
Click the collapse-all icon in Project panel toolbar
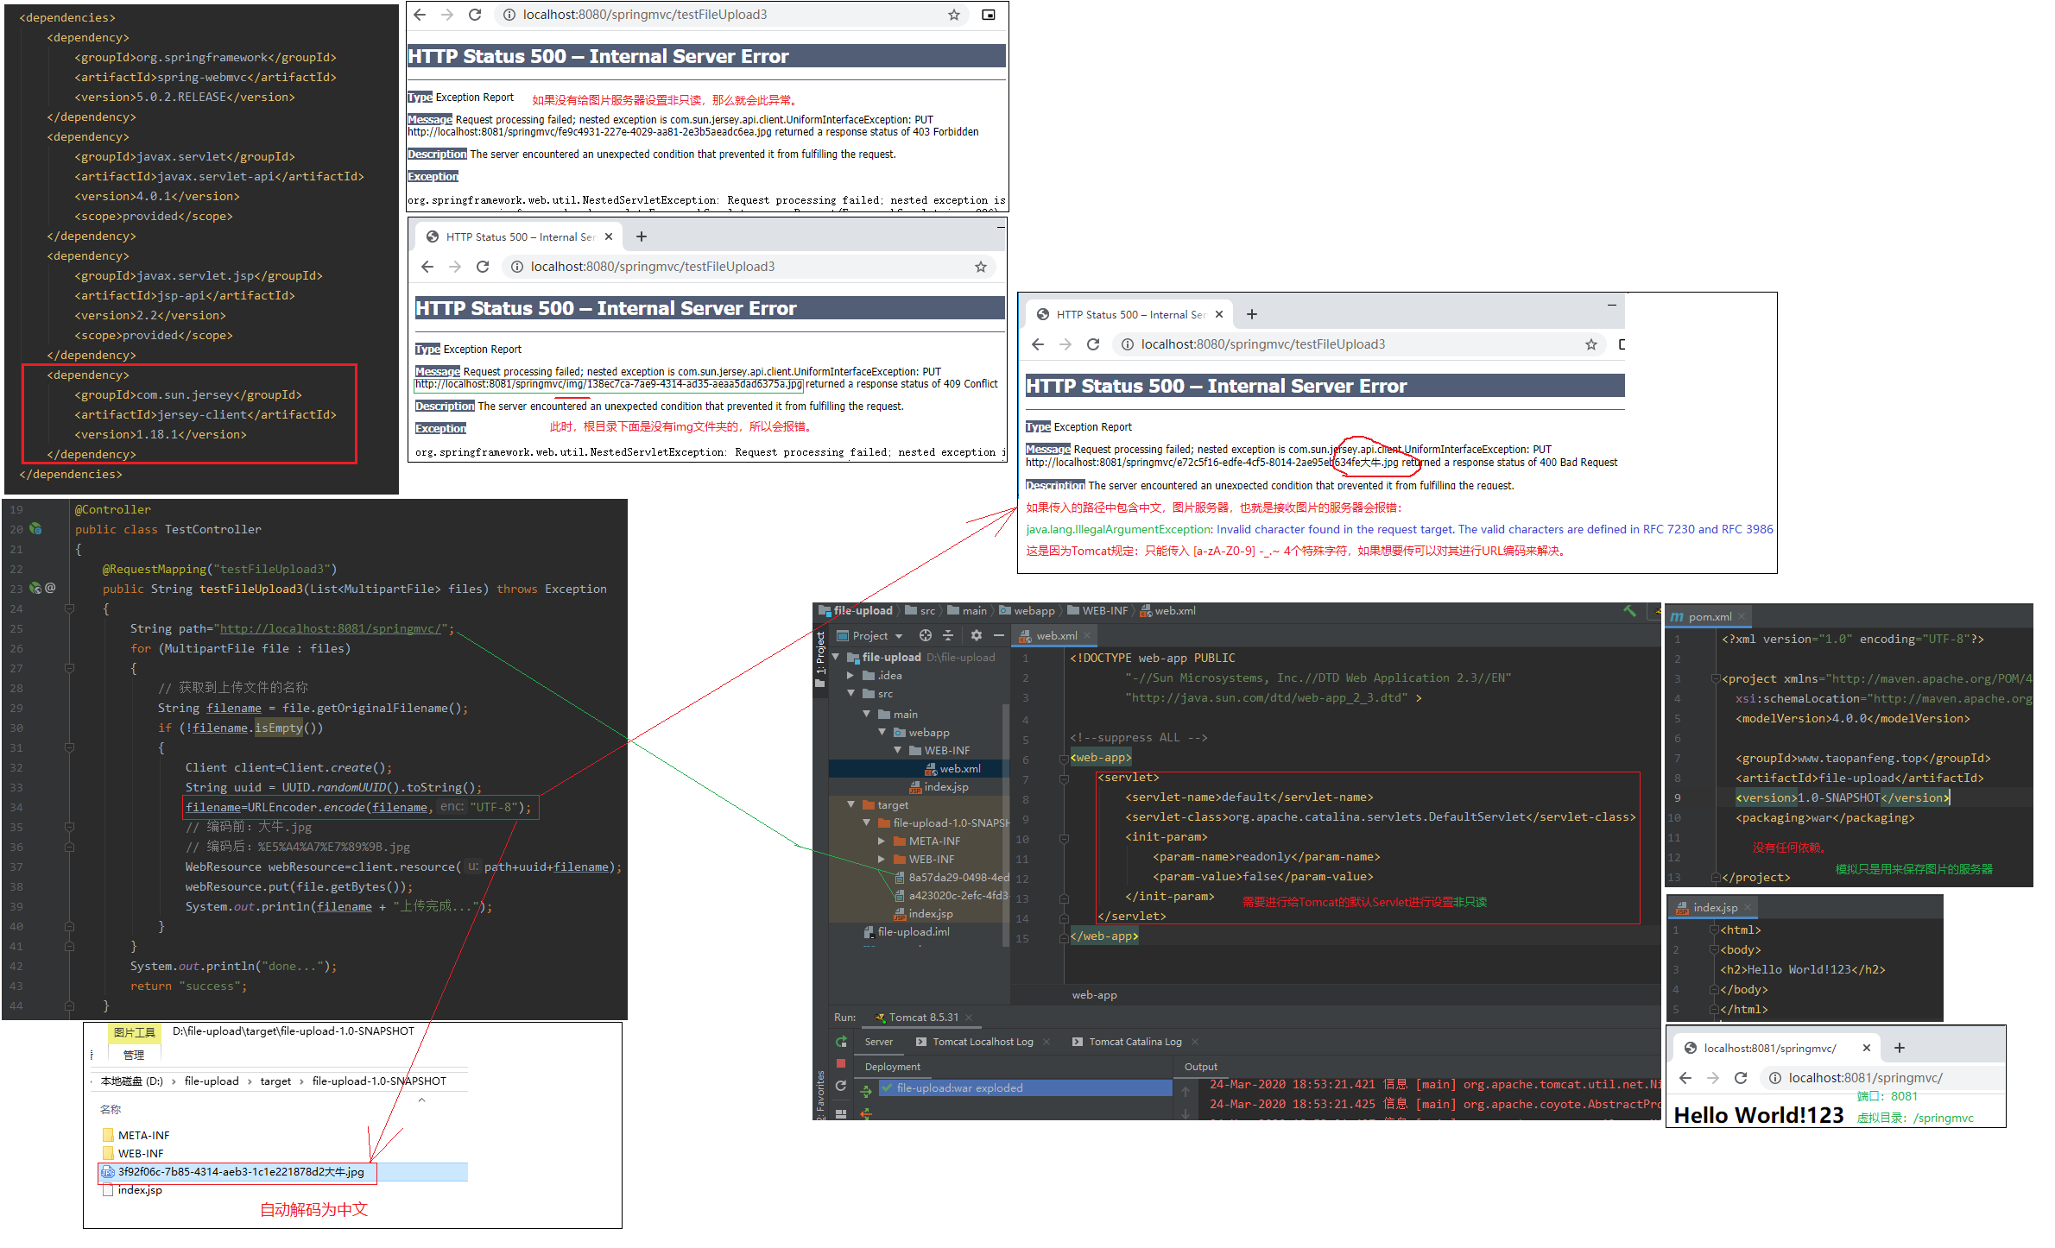point(948,635)
